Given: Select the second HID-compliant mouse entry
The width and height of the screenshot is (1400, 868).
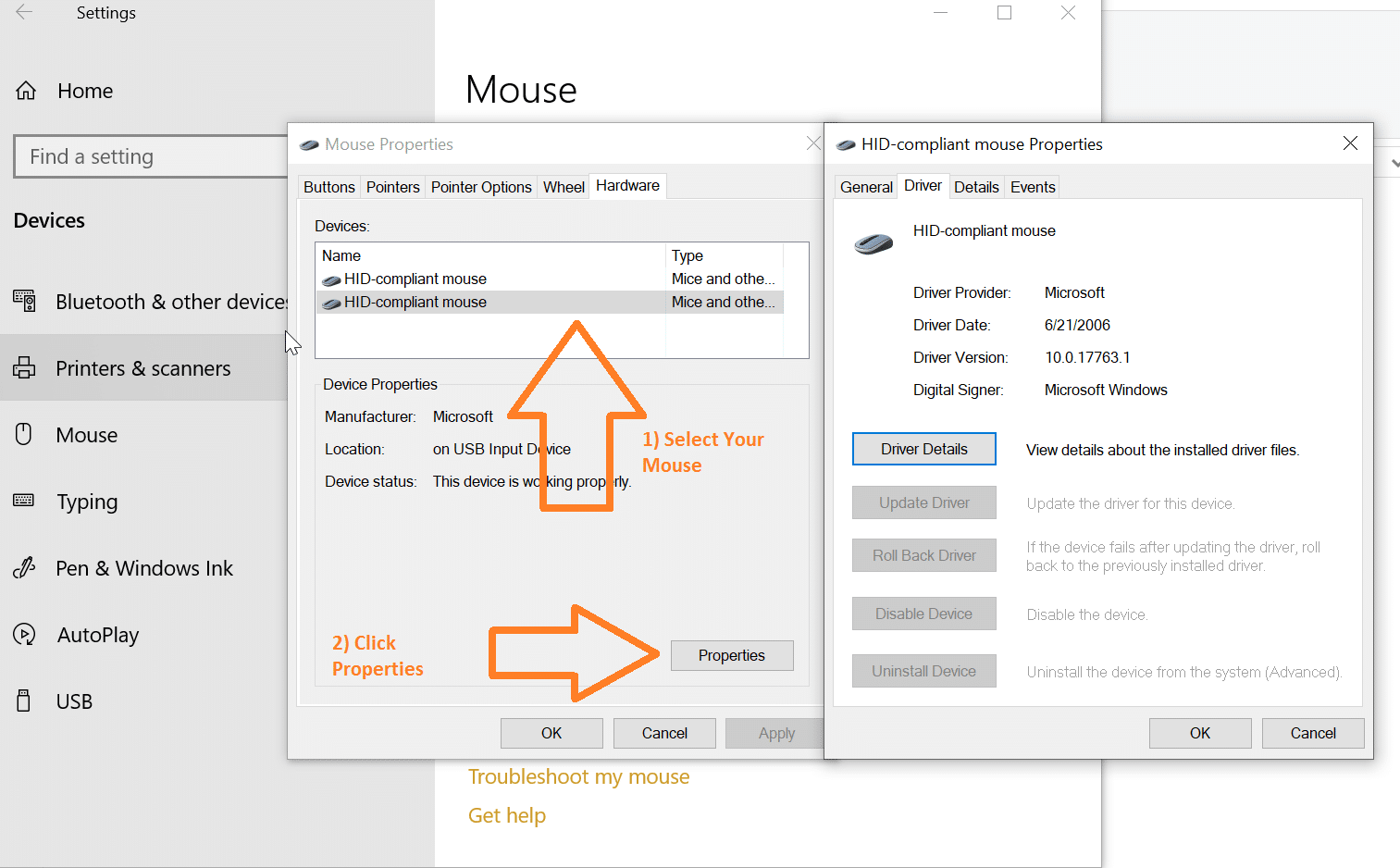Looking at the screenshot, I should (415, 302).
